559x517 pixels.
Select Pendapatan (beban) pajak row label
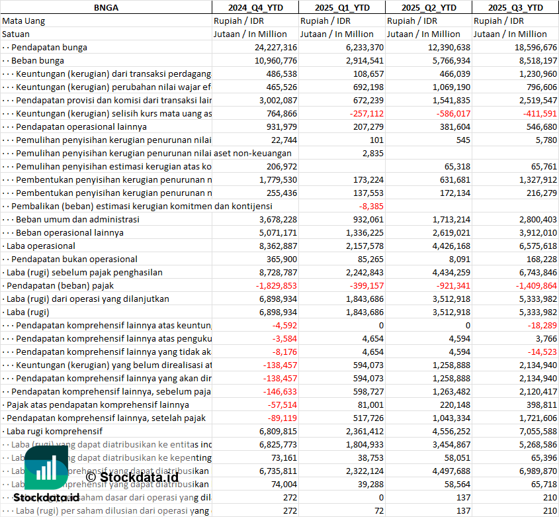click(x=60, y=285)
